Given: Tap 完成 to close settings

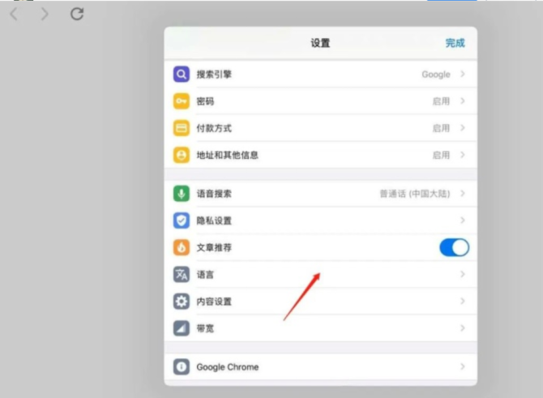Looking at the screenshot, I should click(455, 43).
